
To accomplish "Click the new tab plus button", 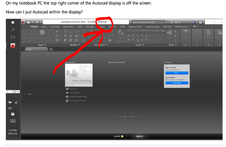I will pos(51,49).
